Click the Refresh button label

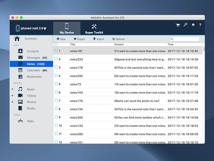click(120, 39)
